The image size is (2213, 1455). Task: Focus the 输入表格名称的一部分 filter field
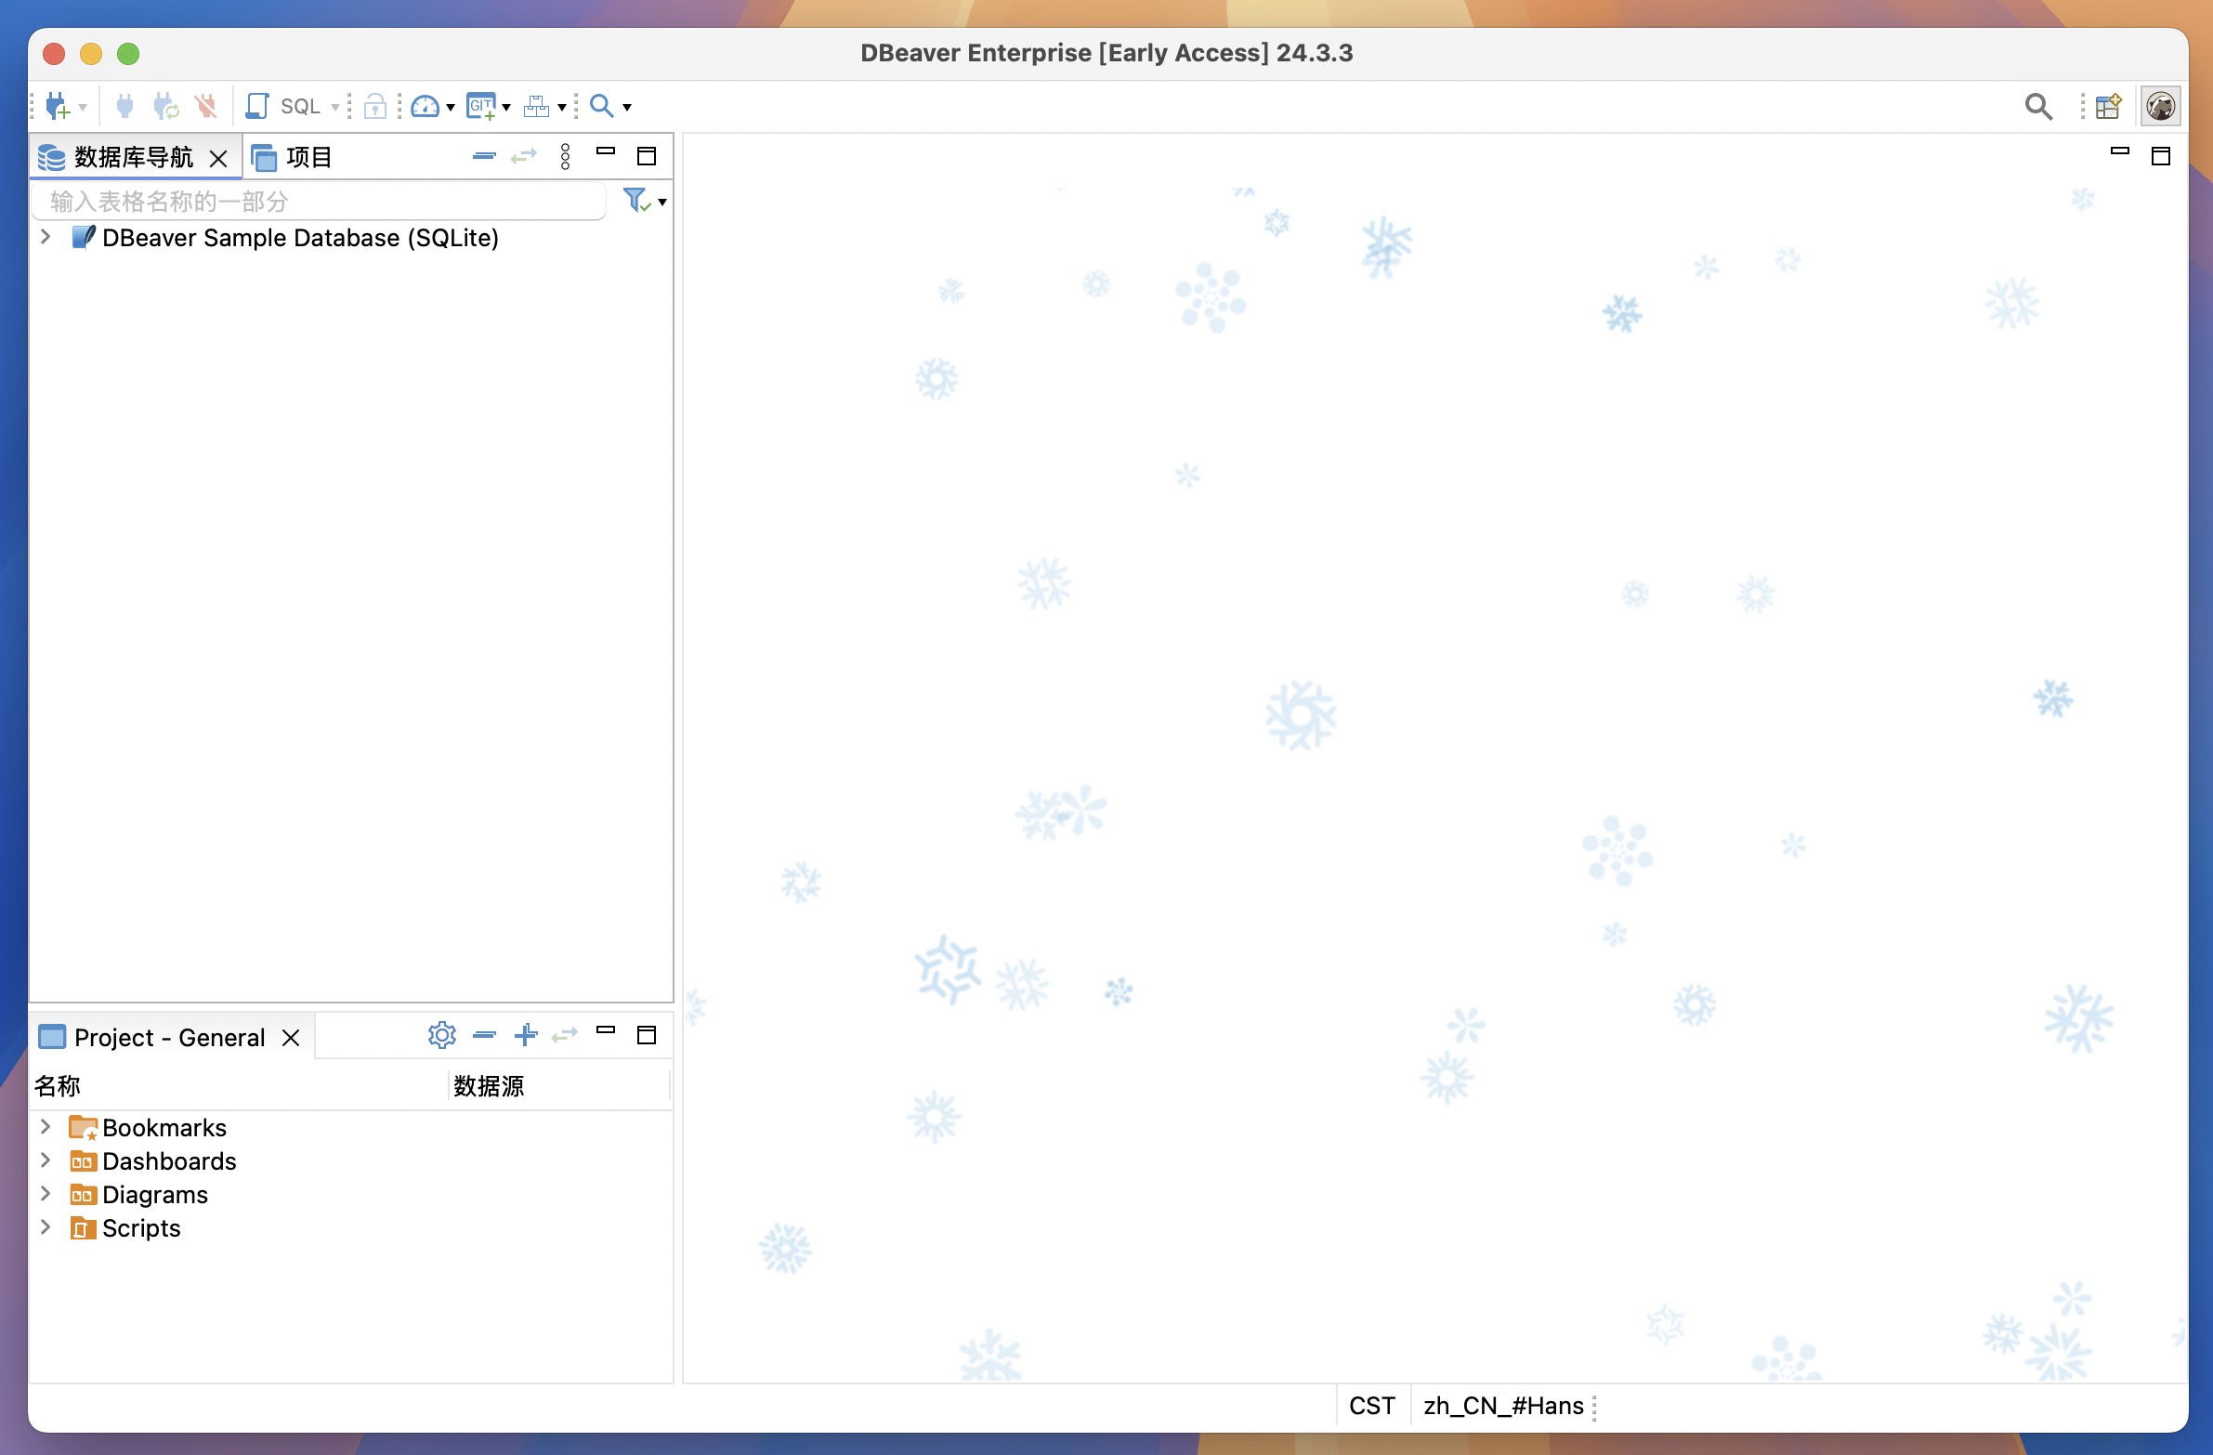[319, 201]
